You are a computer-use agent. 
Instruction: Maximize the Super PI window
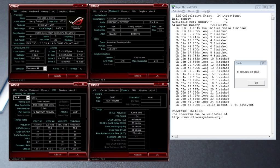(x=264, y=7)
